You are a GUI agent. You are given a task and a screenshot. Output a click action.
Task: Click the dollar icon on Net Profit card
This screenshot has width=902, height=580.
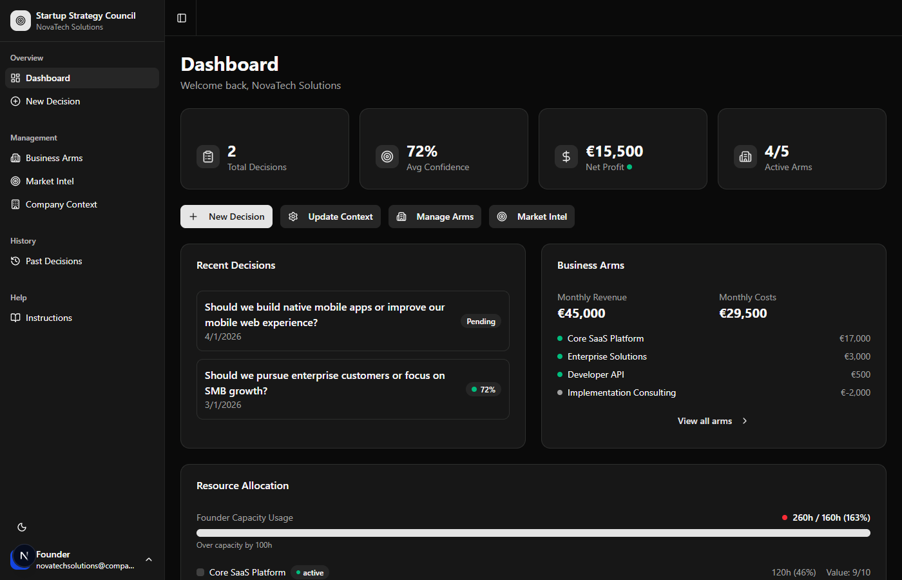(566, 156)
